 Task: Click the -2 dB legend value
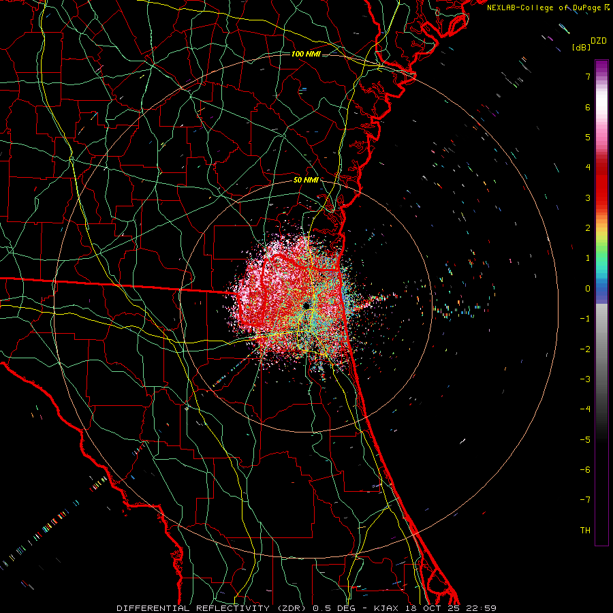585,349
